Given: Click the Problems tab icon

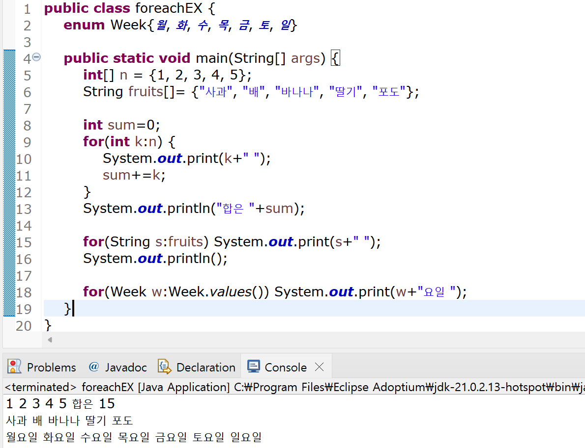Looking at the screenshot, I should [x=14, y=367].
